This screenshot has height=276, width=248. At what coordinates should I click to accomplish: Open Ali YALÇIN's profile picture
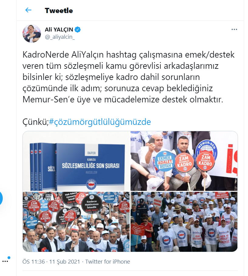click(32, 33)
